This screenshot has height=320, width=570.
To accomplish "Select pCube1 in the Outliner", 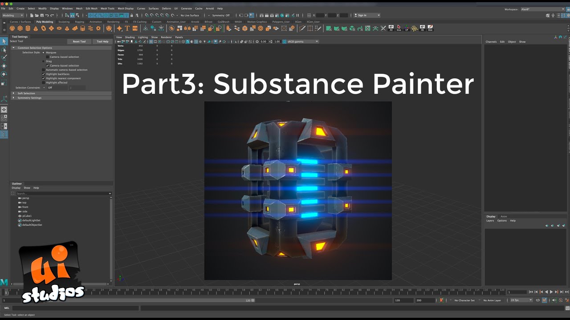I will (x=27, y=216).
